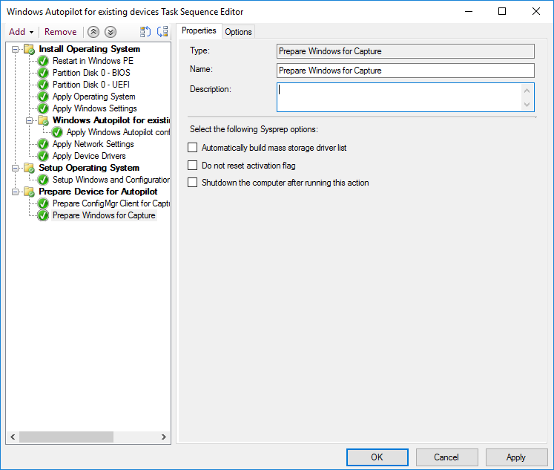Screen dimensions: 554x470
Task: Click tree panel scroll left arrow
Action: [13, 437]
